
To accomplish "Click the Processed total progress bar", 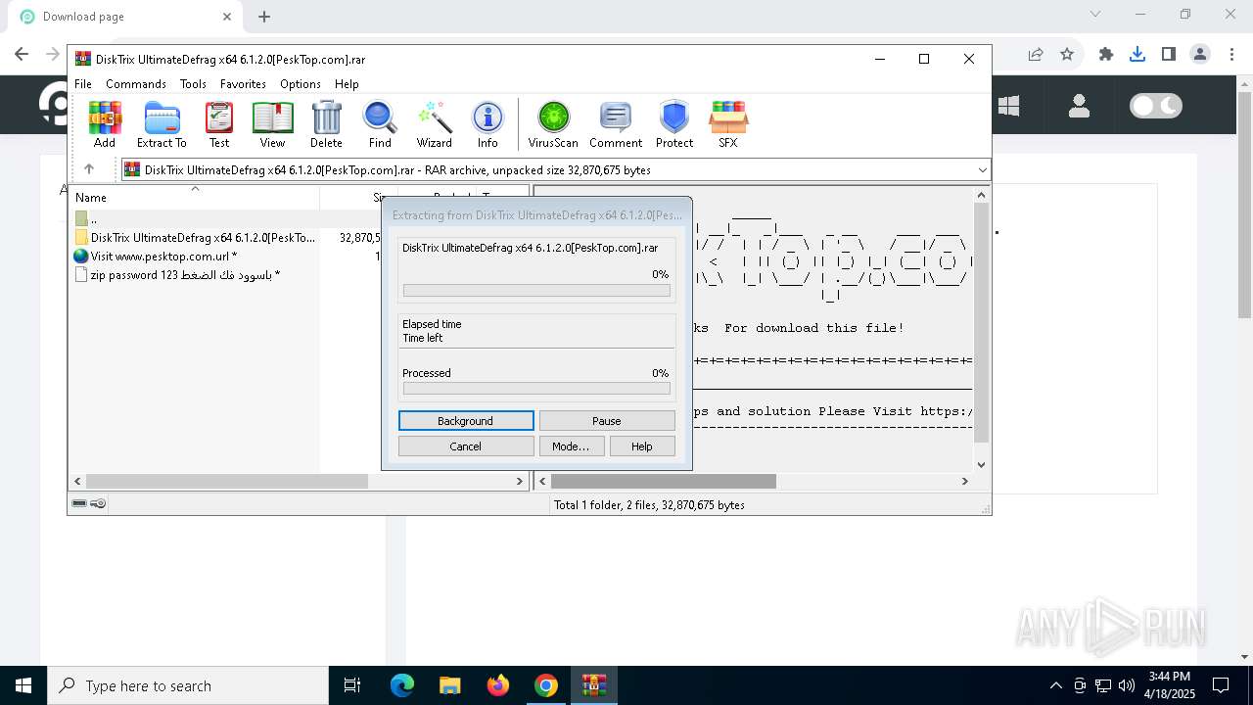I will pyautogui.click(x=536, y=389).
